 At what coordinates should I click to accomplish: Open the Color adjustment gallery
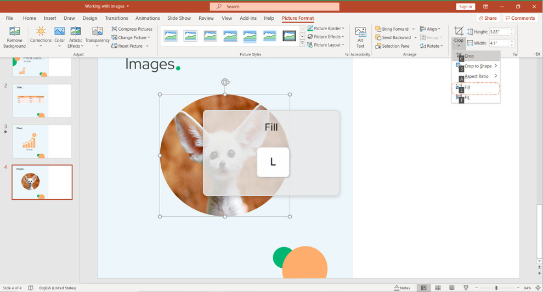[x=60, y=37]
